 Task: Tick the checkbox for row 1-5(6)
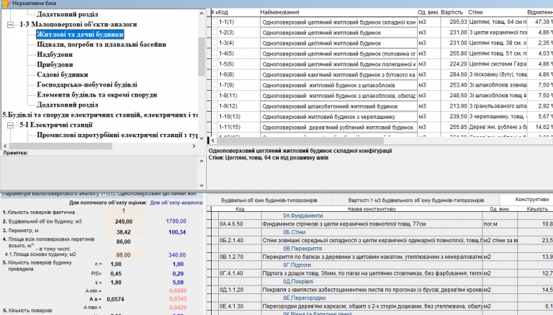point(215,64)
